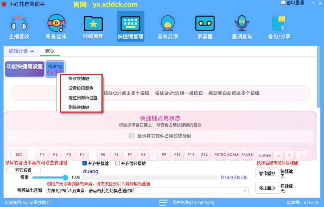
Task: Check 显示其它软件占用的快捷键 option
Action: 132,136
